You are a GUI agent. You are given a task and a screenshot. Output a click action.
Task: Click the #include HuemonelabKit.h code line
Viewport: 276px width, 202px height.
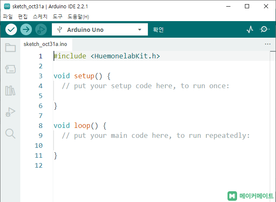click(107, 56)
